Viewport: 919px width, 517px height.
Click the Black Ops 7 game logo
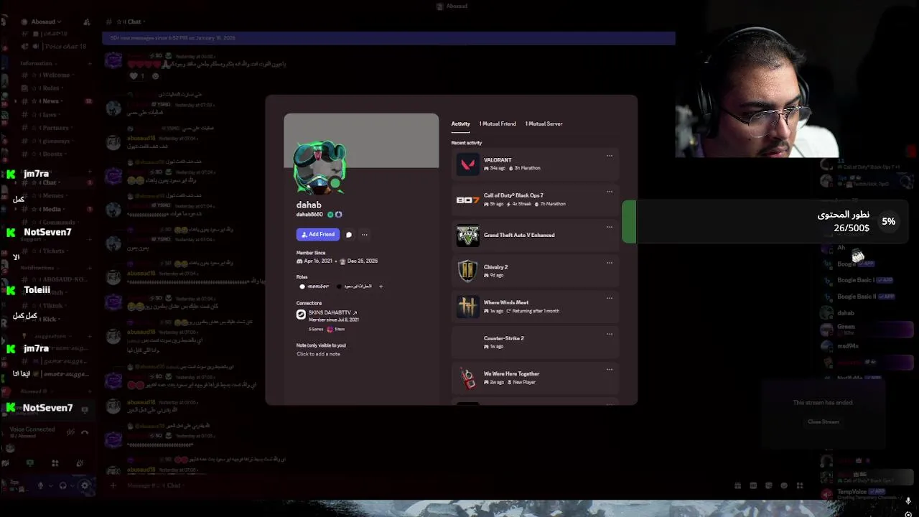[467, 200]
